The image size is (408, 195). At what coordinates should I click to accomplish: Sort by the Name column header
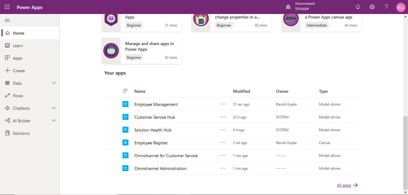pyautogui.click(x=140, y=91)
